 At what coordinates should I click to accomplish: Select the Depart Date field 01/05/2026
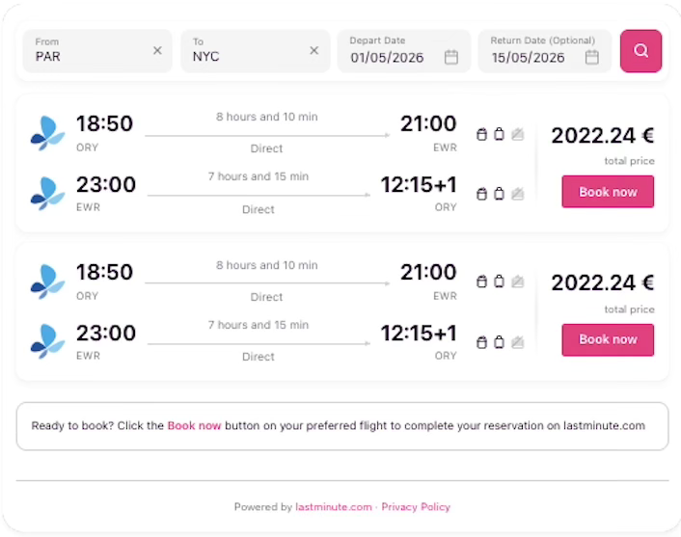point(388,58)
